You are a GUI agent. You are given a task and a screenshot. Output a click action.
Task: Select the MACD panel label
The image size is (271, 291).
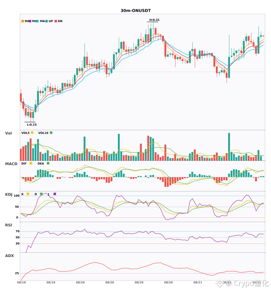(x=11, y=164)
